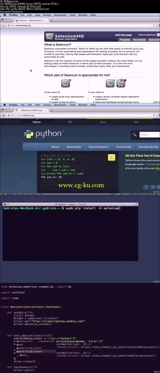Go back using the Selenium window's back arrow
This screenshot has width=160, height=373.
click(x=4, y=25)
